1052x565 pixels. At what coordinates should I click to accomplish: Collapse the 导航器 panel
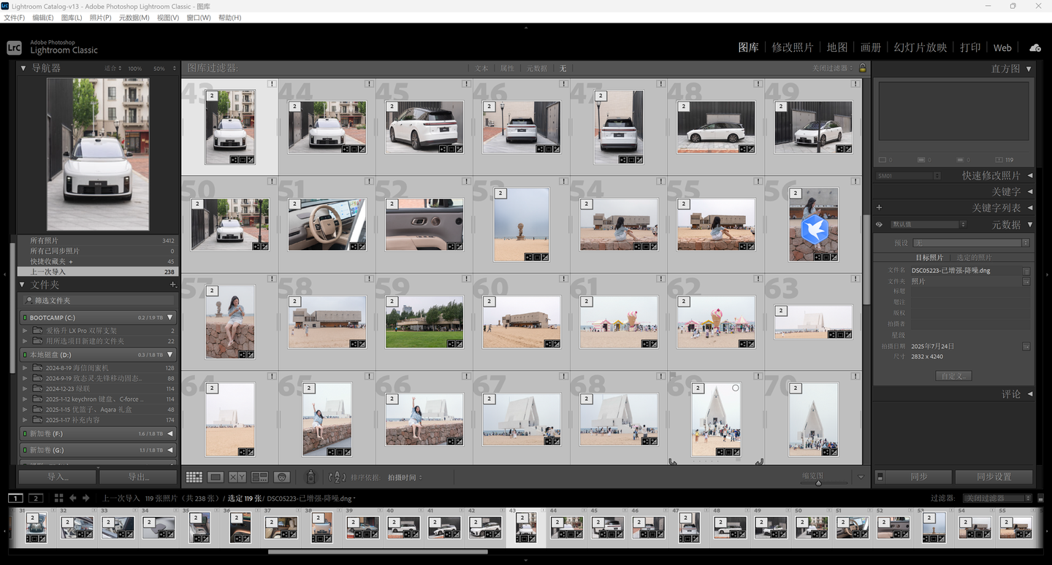click(x=22, y=68)
